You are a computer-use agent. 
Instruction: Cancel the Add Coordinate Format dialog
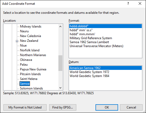[x=131, y=107]
